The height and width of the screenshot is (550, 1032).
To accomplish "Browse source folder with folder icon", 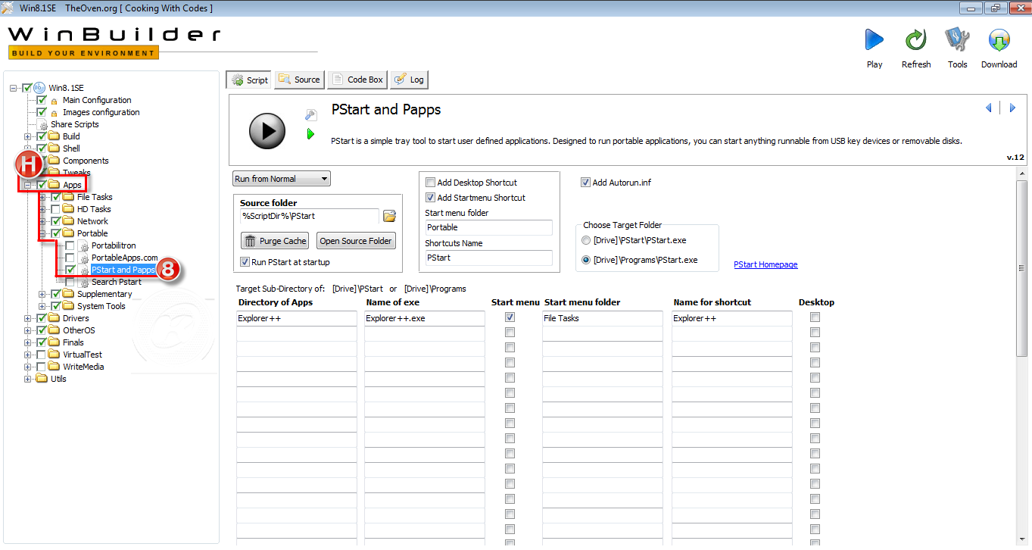I will (389, 216).
